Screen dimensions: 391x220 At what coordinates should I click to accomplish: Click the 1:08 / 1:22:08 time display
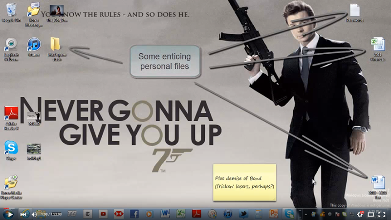pyautogui.click(x=51, y=214)
